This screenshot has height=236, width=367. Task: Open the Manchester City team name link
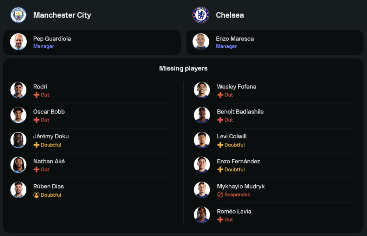point(62,15)
